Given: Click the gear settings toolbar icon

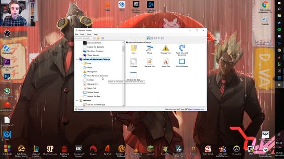Looking at the screenshot, I should click(103, 38).
